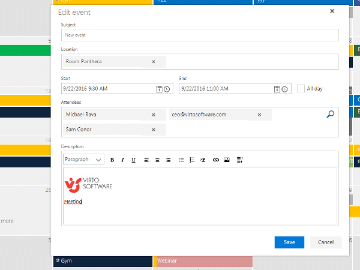
Task: Insert an image in description
Action: click(227, 160)
